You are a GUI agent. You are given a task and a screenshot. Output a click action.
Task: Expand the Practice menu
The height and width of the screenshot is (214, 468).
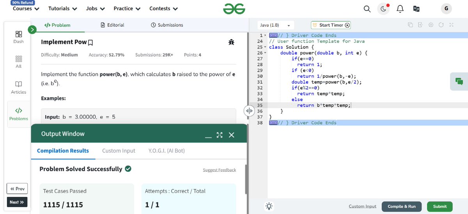[127, 9]
